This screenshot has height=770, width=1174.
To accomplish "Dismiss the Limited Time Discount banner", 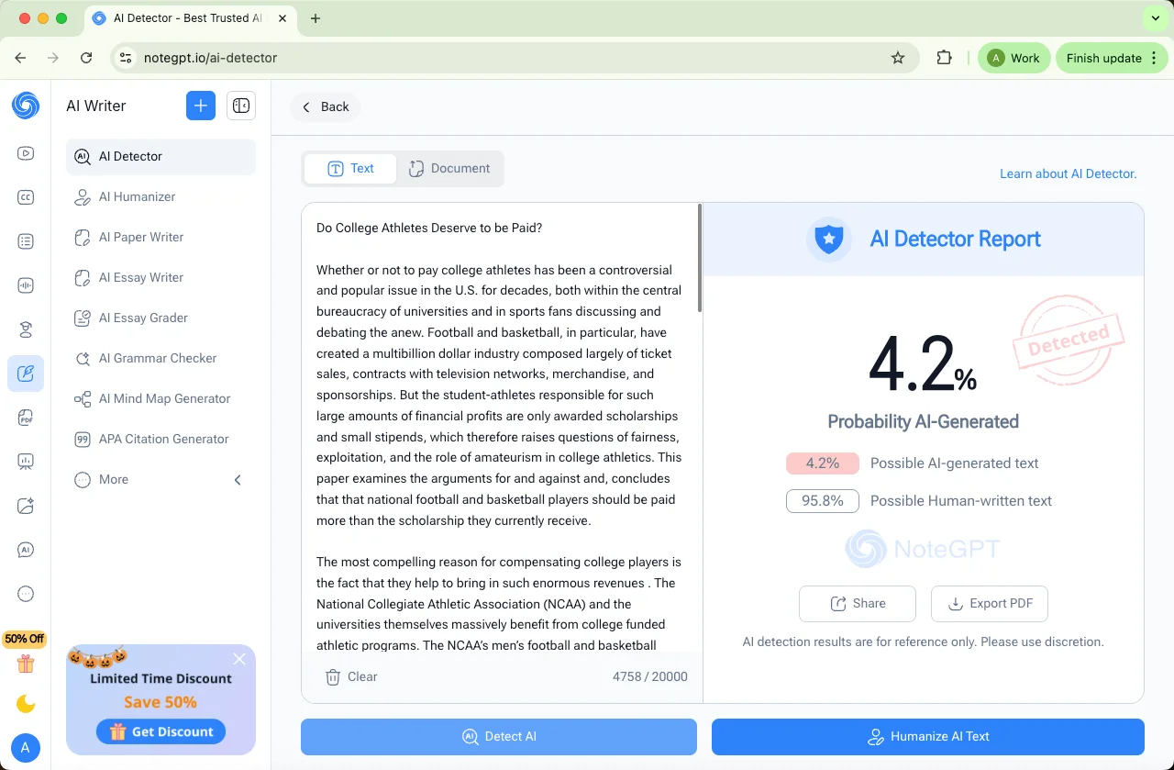I will (x=239, y=659).
